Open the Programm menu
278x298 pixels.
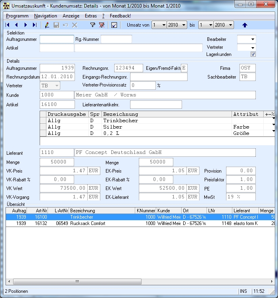click(x=17, y=16)
